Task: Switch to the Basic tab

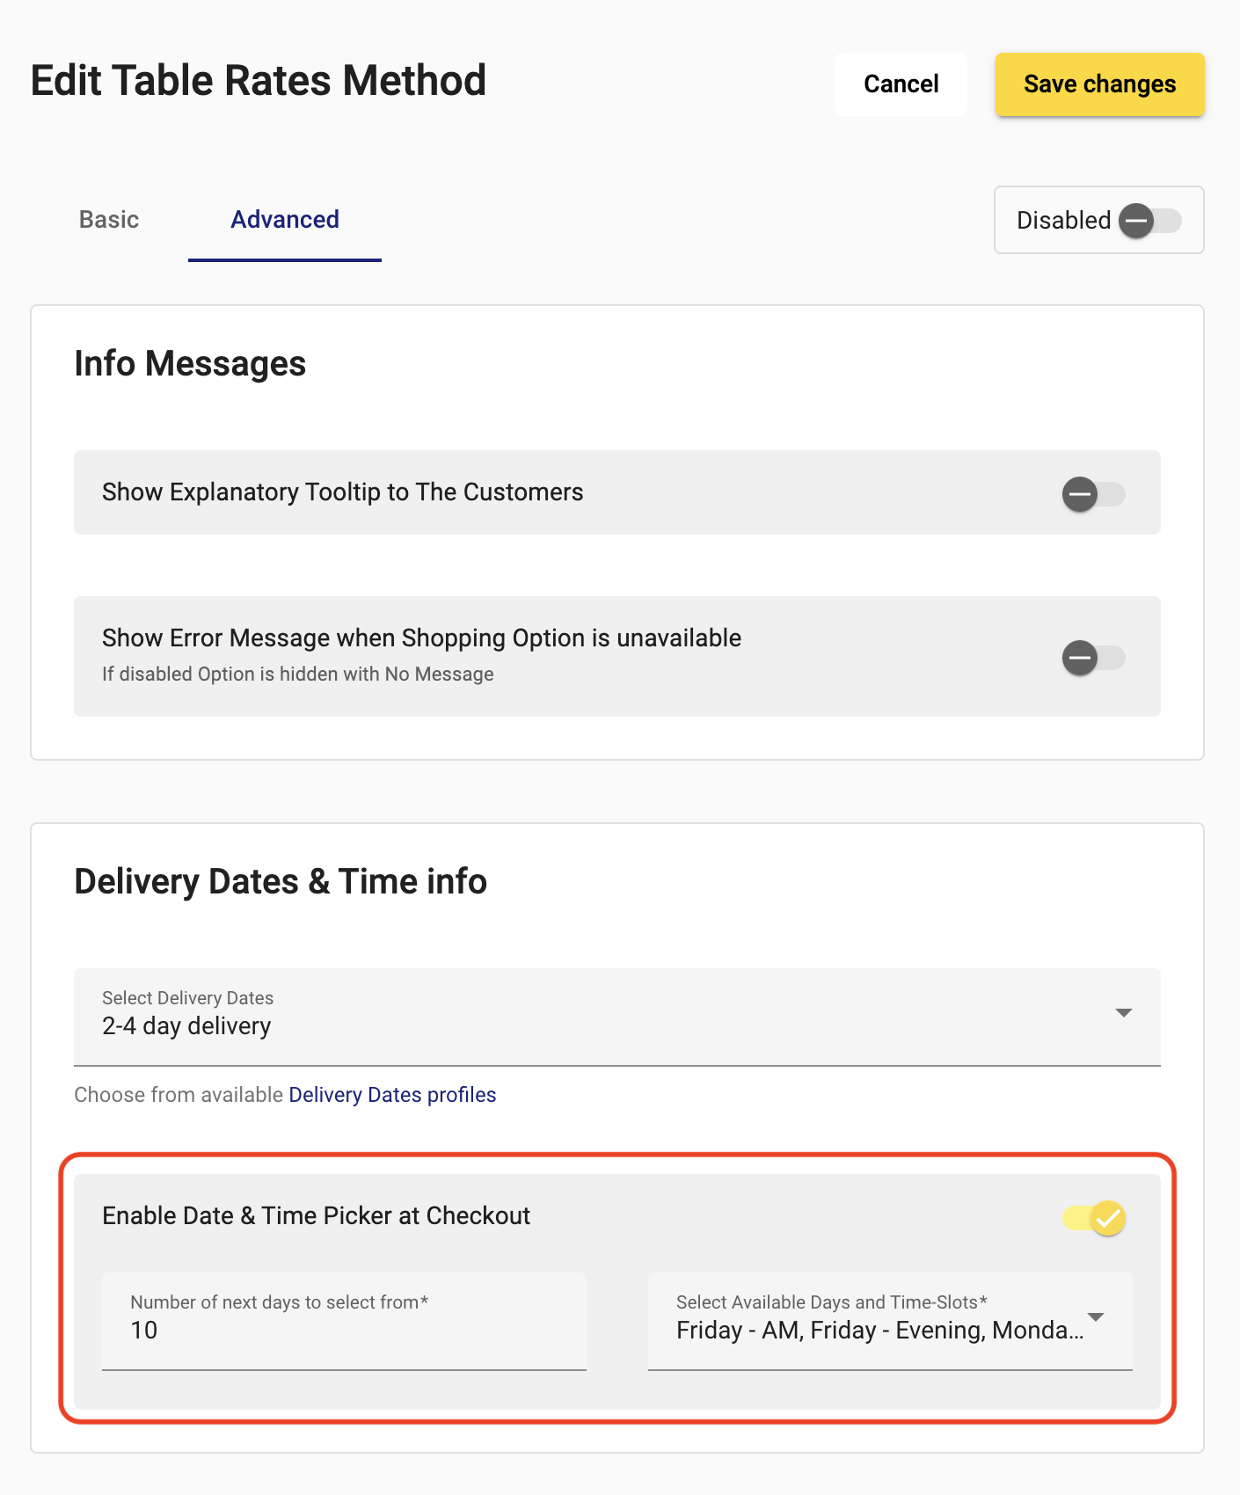Action: [108, 220]
